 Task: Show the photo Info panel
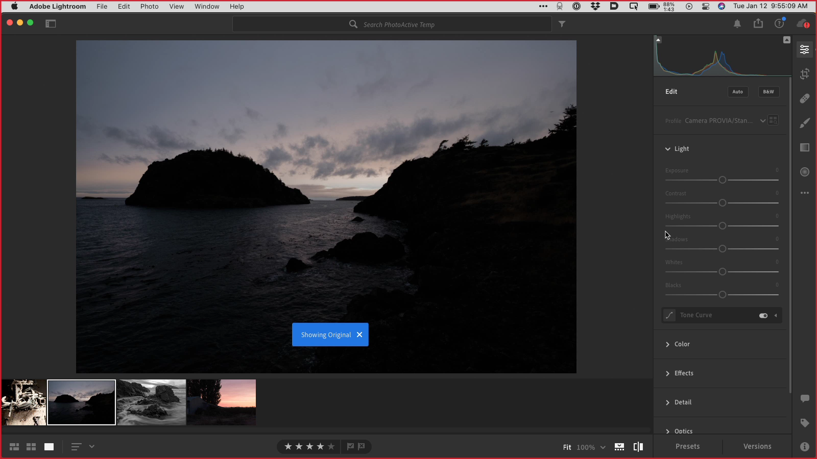click(805, 447)
